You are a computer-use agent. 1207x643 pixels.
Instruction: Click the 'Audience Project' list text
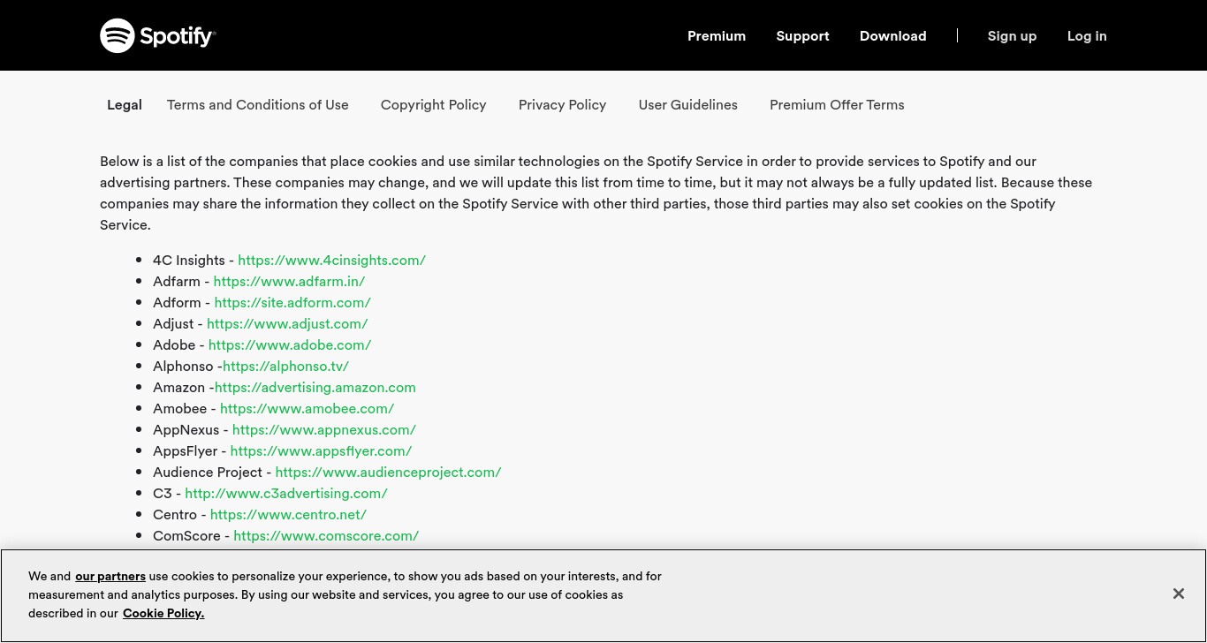pyautogui.click(x=208, y=472)
